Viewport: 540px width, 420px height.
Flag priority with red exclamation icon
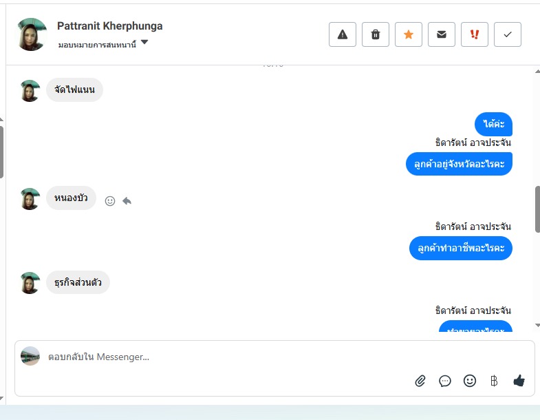click(x=475, y=34)
